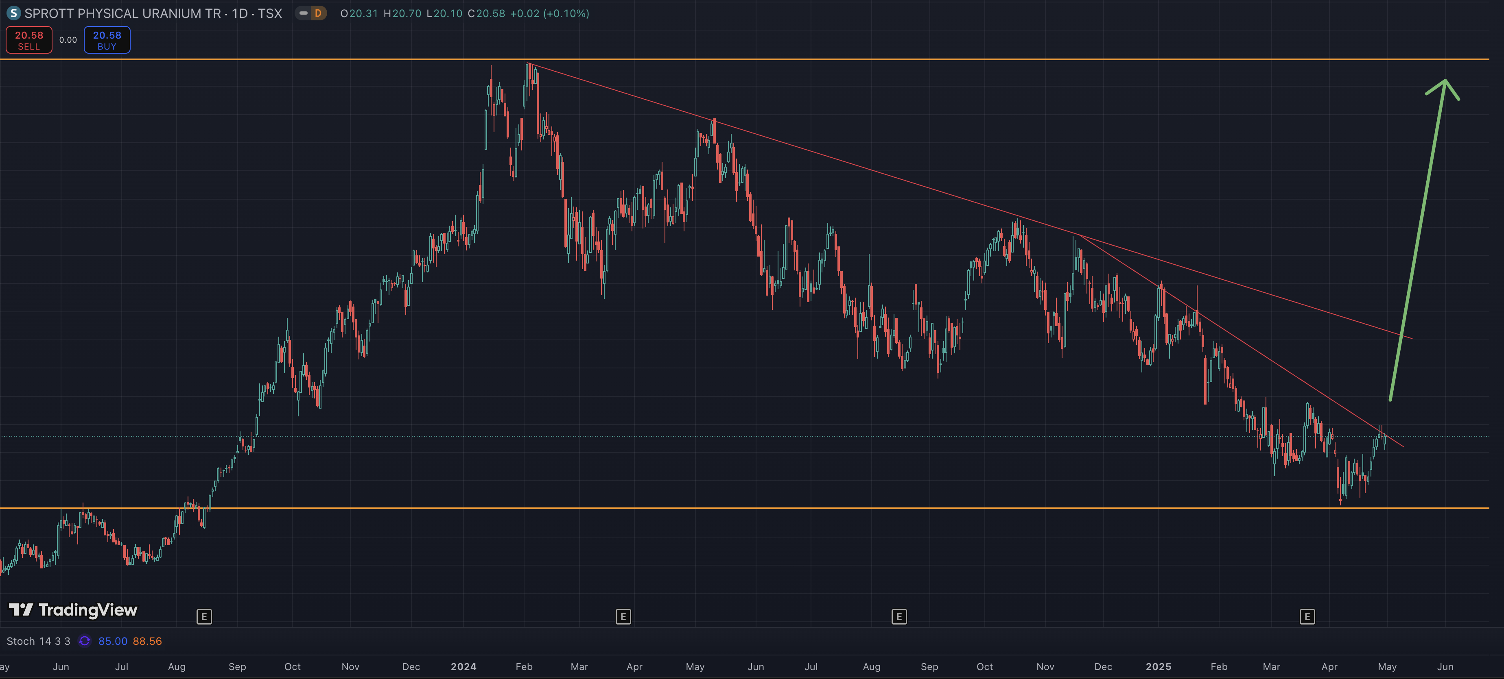Click the blue Stoch %K value 85.00
1504x679 pixels.
pyautogui.click(x=113, y=641)
